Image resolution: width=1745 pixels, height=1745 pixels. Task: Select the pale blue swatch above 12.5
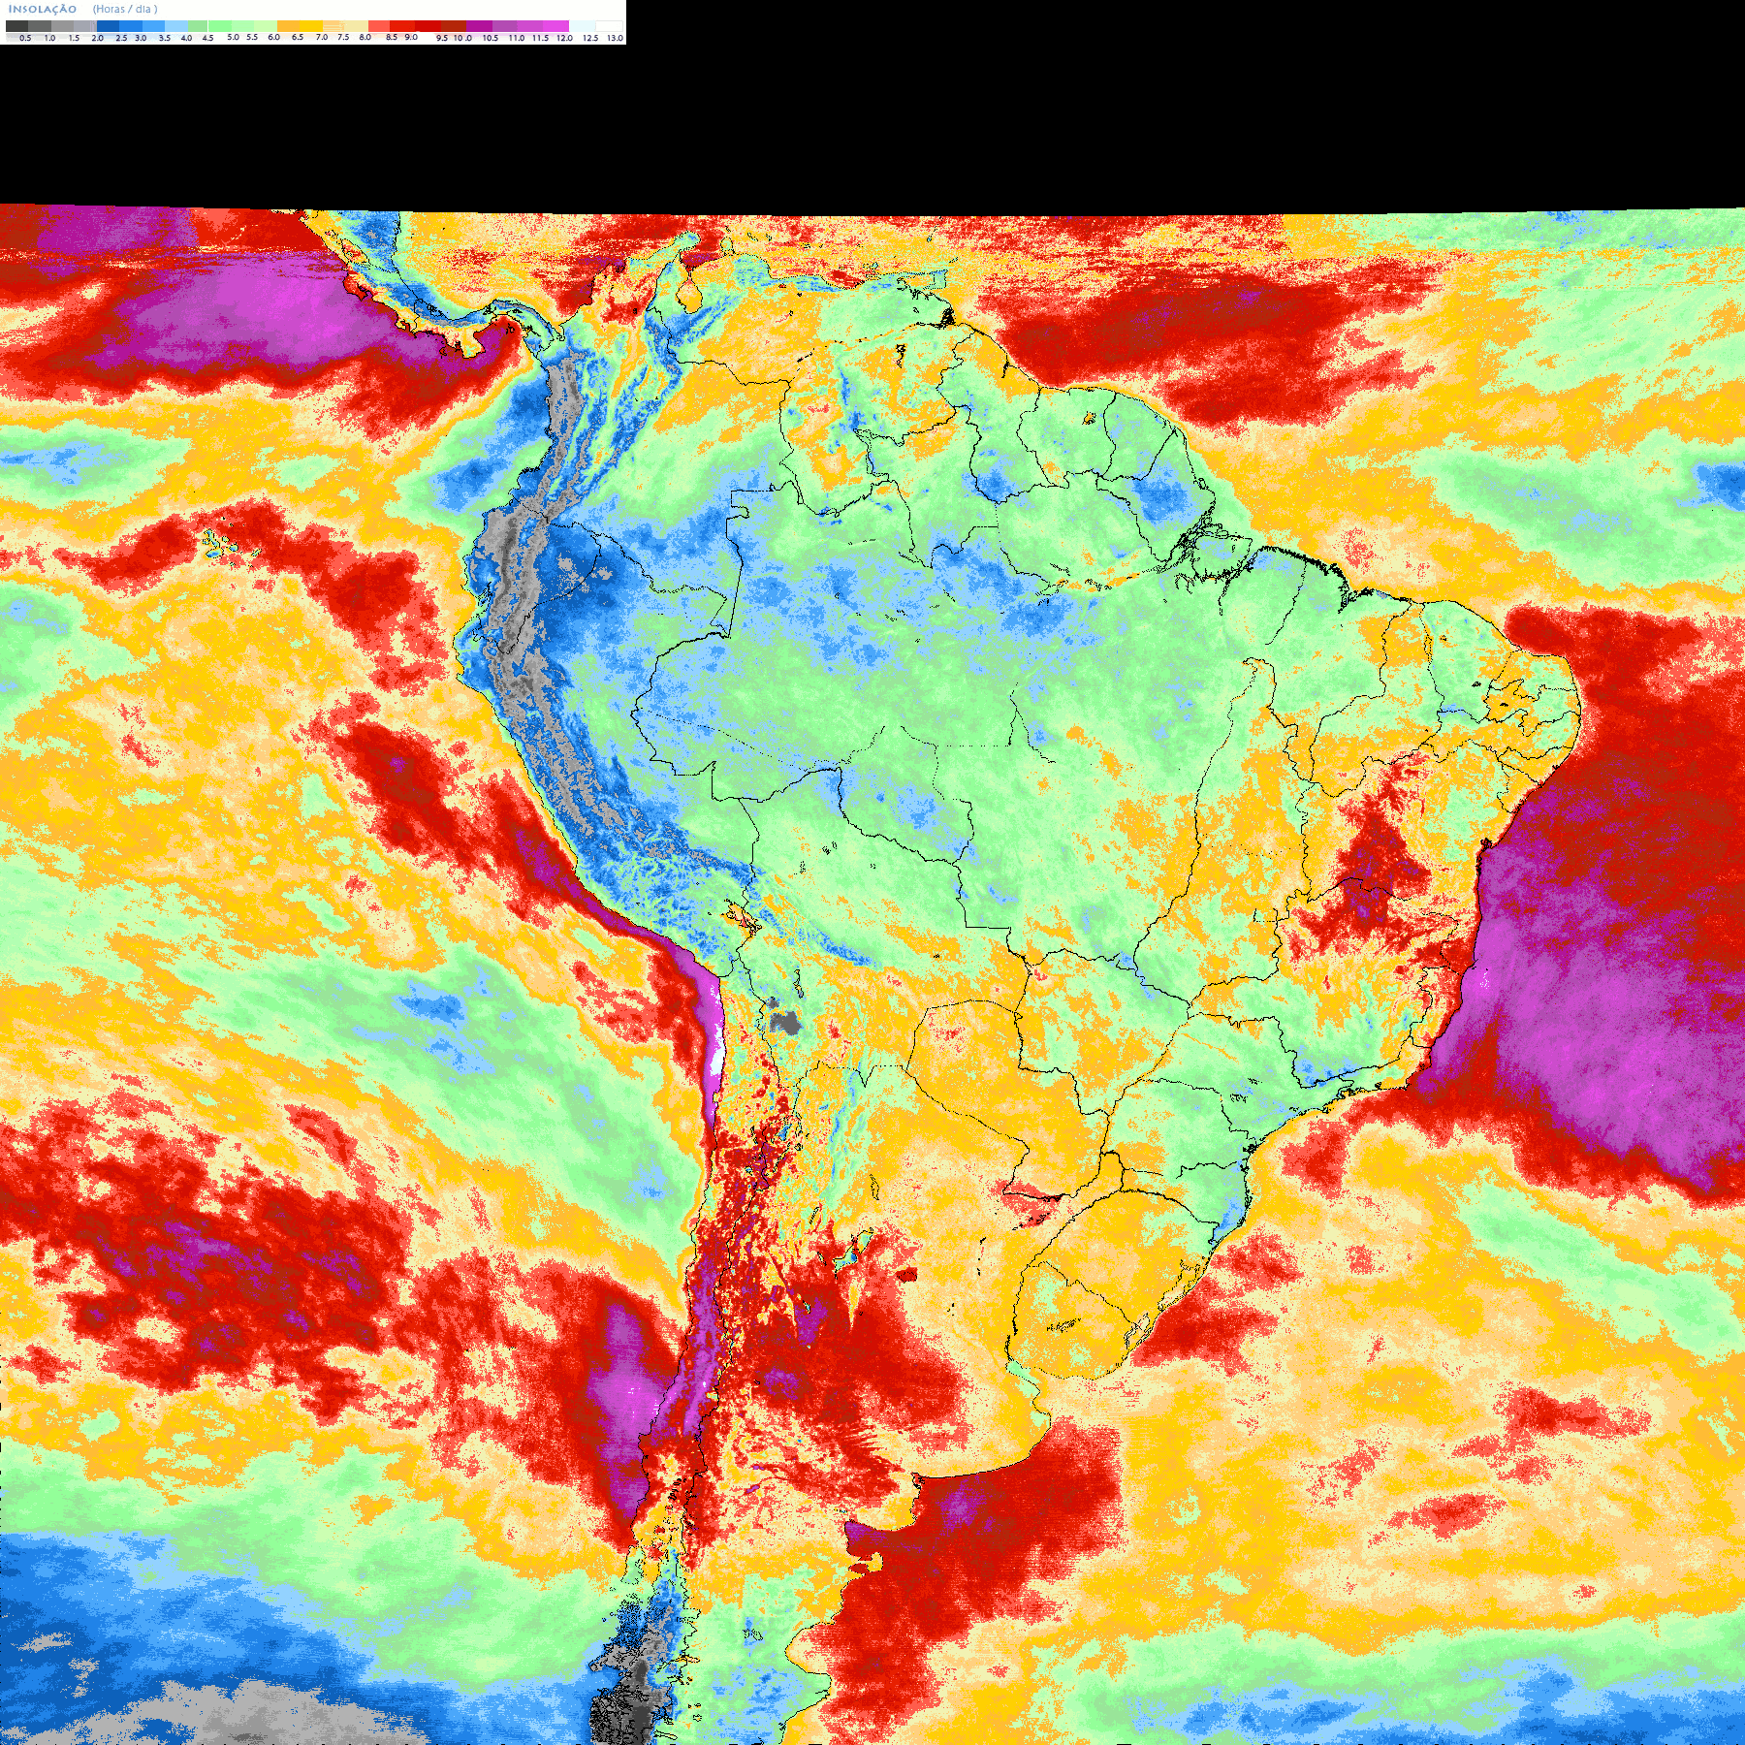(x=583, y=26)
